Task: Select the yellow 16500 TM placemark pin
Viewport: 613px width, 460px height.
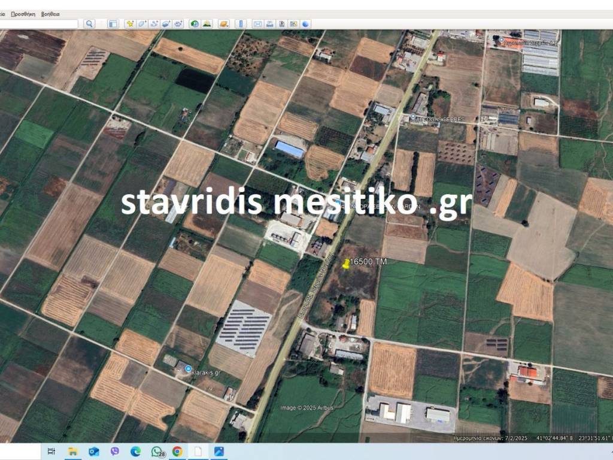Action: pos(346,264)
